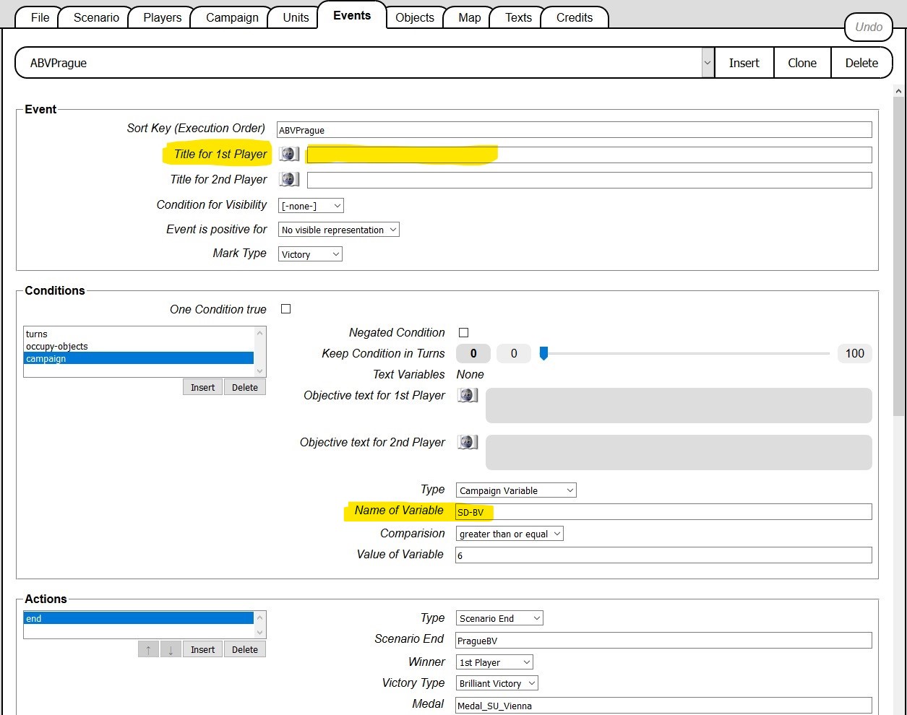Click the Objective text for 1st Player box
This screenshot has width=907, height=715.
679,405
